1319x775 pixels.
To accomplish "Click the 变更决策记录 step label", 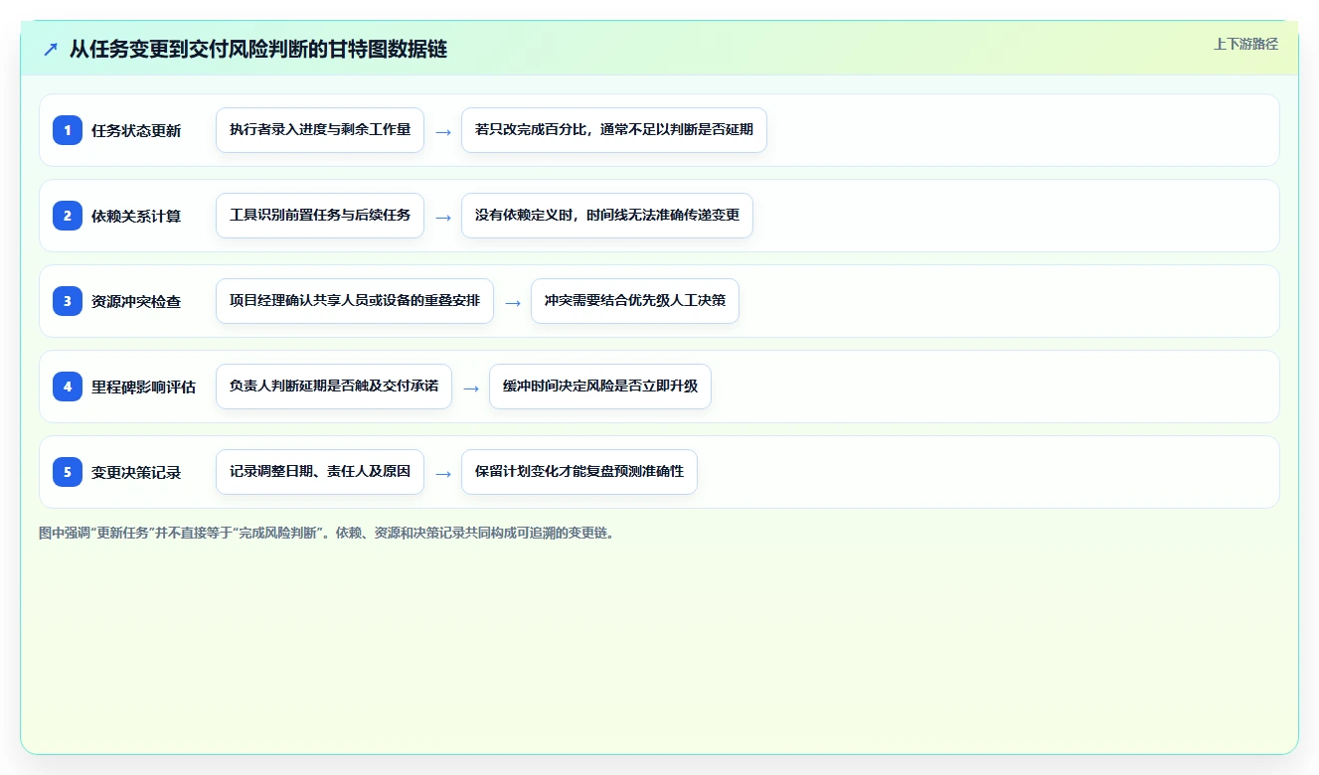I will pos(136,472).
